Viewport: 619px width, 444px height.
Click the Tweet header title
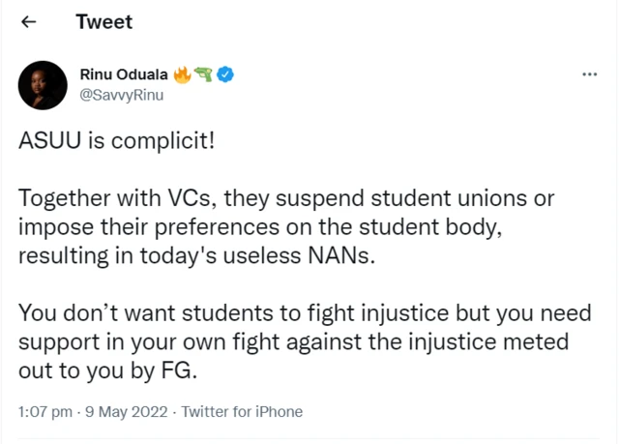click(x=104, y=22)
